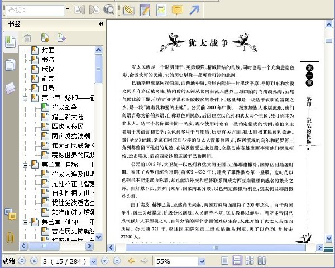This screenshot has width=335, height=268.
Task: Go to the next page button
Action: click(x=105, y=261)
